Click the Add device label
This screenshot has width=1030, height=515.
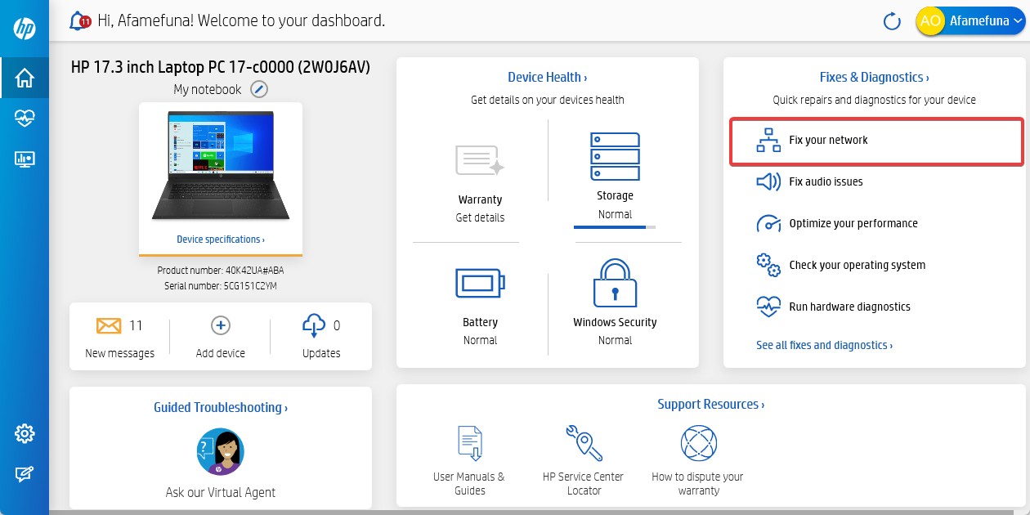coord(221,353)
